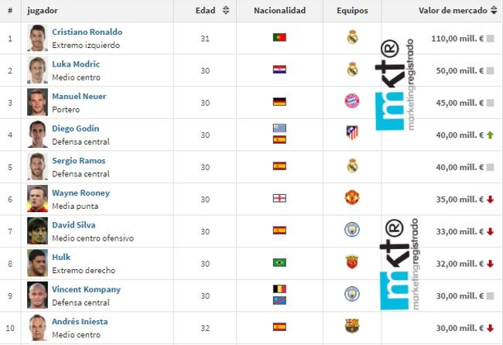Viewport: 503px width, 345px height.
Task: Click the England flag in Rooney's row
Action: (279, 197)
